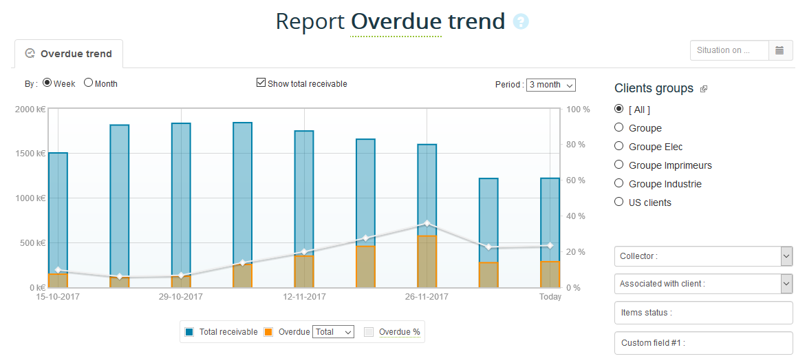The width and height of the screenshot is (807, 363).
Task: Click the orange Overdue bar for 26-11-2017
Action: pyautogui.click(x=427, y=262)
